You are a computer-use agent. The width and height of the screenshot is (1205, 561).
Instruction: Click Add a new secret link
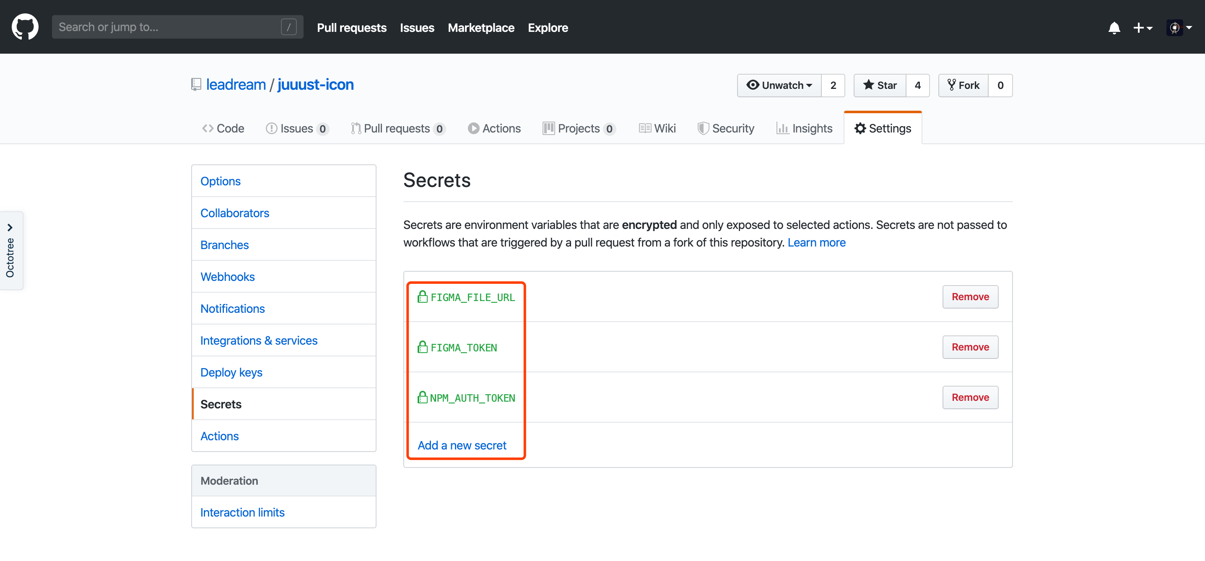[462, 445]
